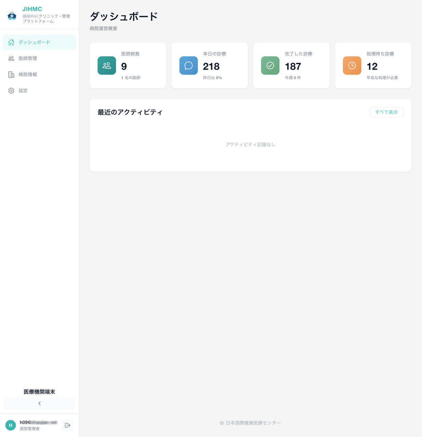422x437 pixels.
Task: Click the logout icon near the user profile
Action: (x=67, y=425)
